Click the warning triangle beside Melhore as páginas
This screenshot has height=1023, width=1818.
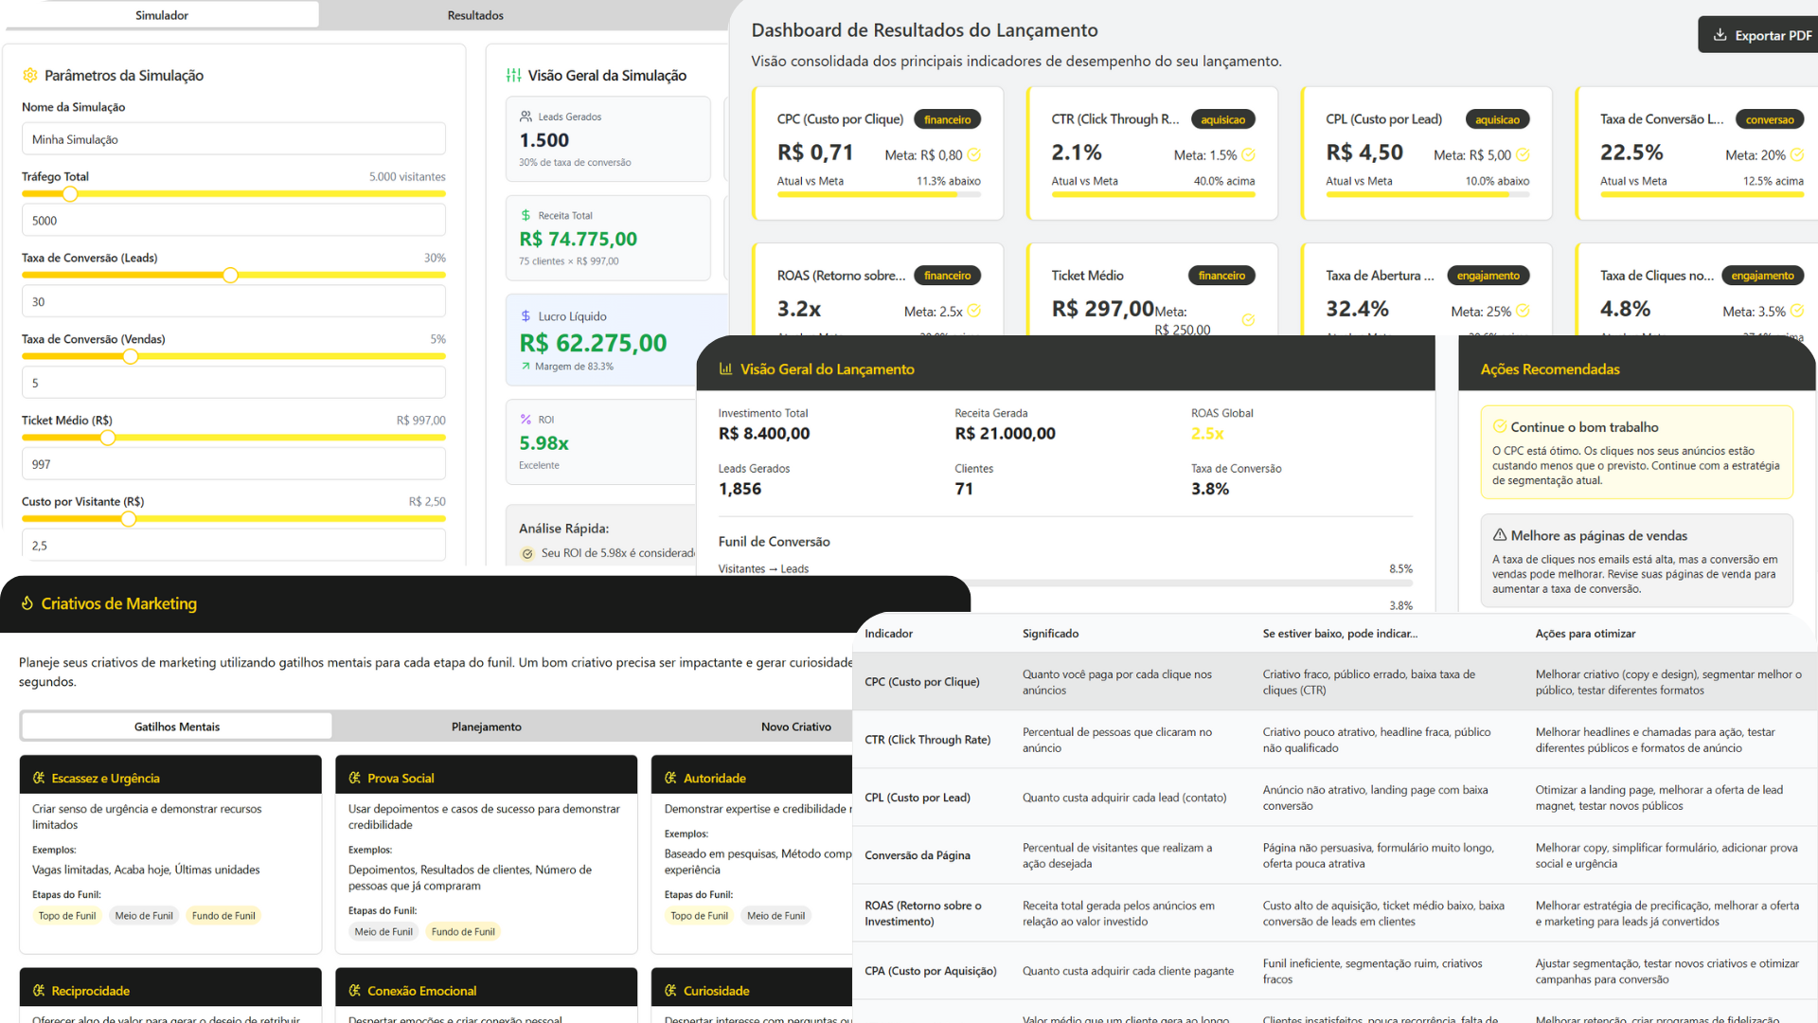click(1500, 535)
